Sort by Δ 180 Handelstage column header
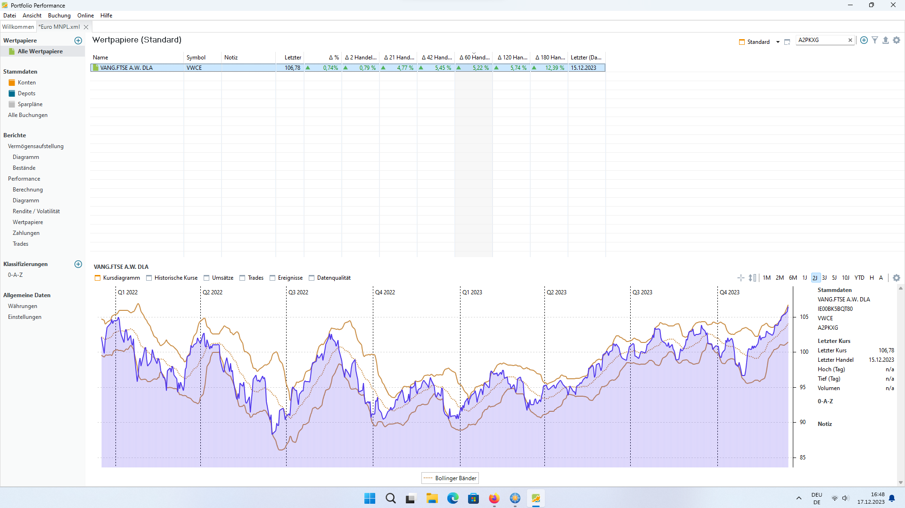This screenshot has width=905, height=508. click(x=549, y=58)
